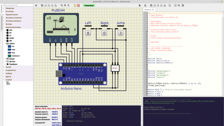The width and height of the screenshot is (224, 126).
Task: Click zoom to fit magnifier icon
Action: (69, 6)
